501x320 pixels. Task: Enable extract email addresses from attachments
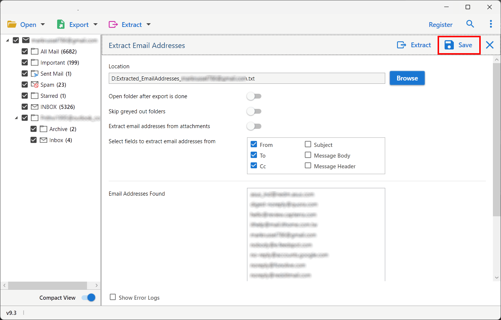(254, 126)
